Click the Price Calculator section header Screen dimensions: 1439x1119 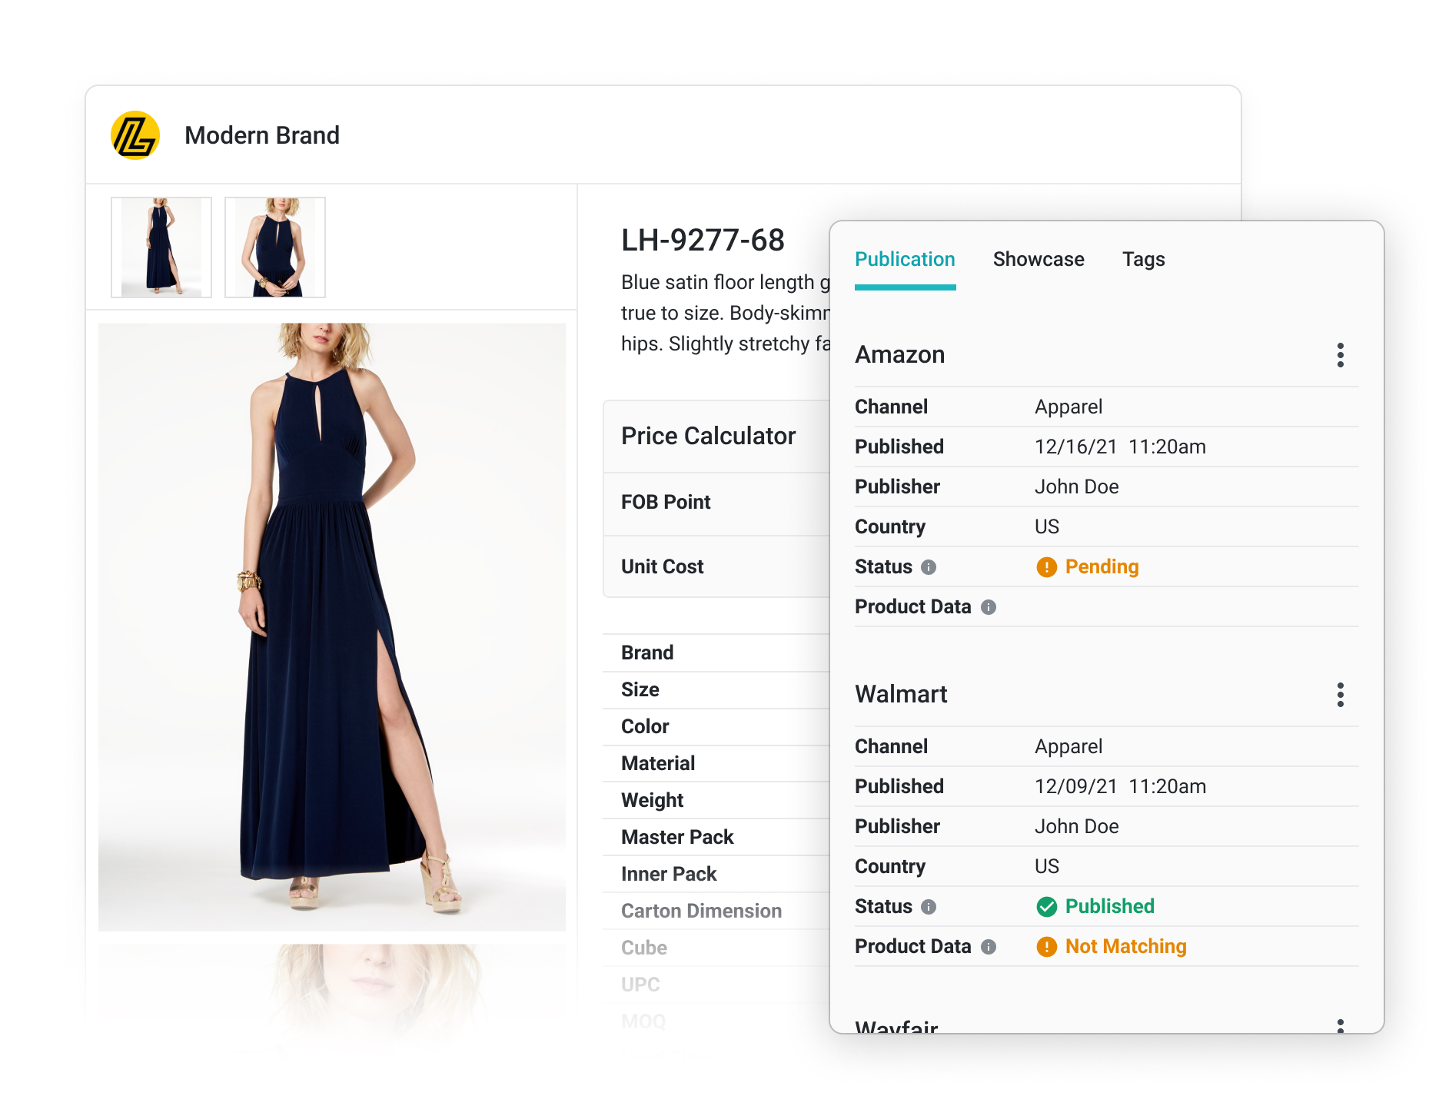click(x=708, y=436)
